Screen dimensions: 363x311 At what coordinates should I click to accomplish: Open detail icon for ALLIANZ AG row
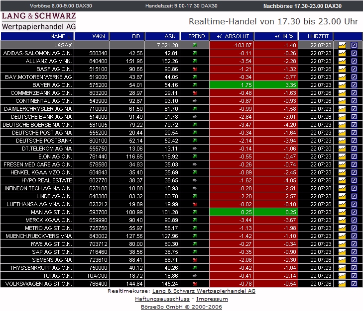(354, 61)
